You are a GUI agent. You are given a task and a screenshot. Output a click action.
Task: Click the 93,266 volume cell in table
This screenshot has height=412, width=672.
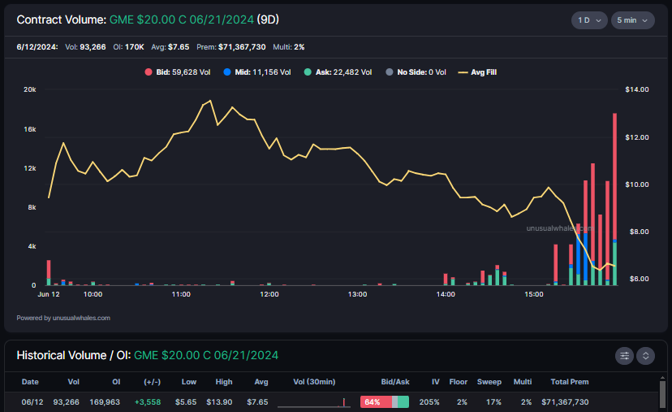pos(66,402)
